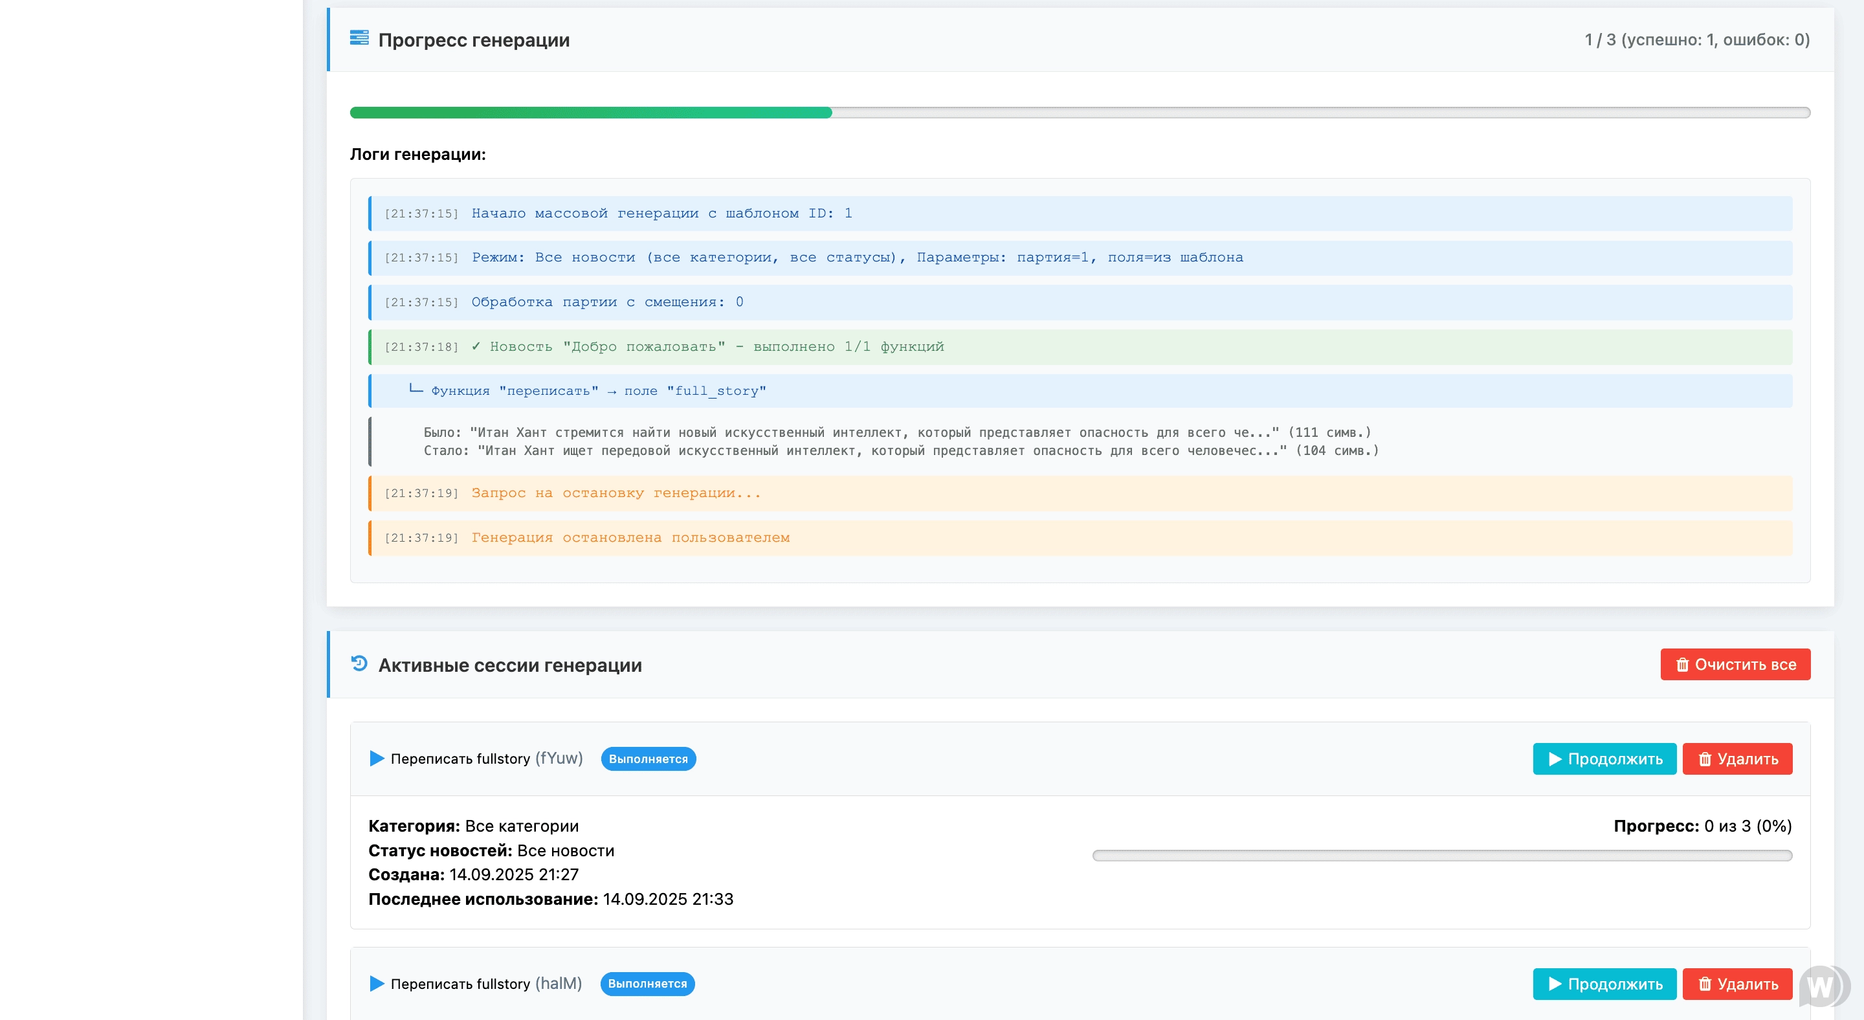Click the fYuw session progress bar
The height and width of the screenshot is (1020, 1864).
[1441, 855]
